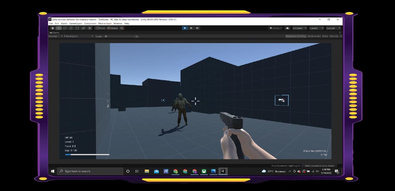Click the Police 9mm(PISTOL) label
The image size is (395, 191).
coord(315,151)
